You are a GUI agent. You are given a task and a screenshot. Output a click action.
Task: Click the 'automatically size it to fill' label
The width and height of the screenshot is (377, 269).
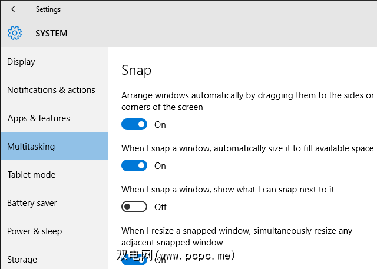[247, 148]
